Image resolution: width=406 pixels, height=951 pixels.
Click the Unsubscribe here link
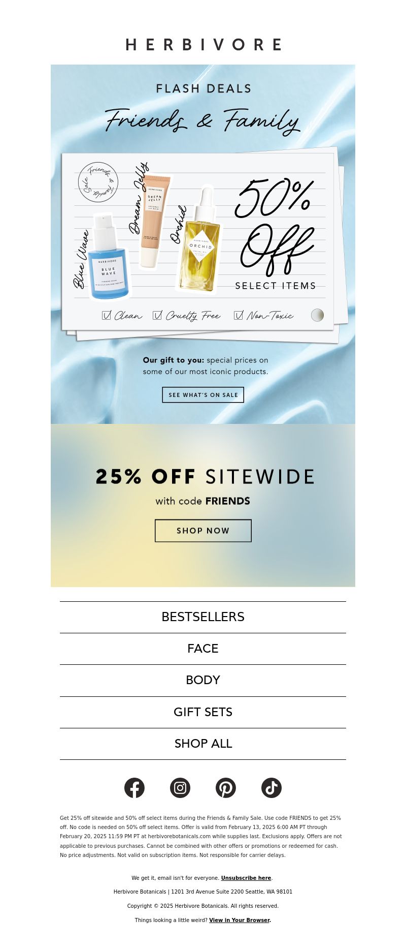tap(246, 878)
